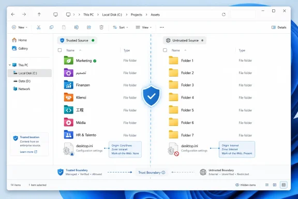The height and width of the screenshot is (199, 298).
Task: Click the central blue shield checkmark
Action: pos(151,96)
